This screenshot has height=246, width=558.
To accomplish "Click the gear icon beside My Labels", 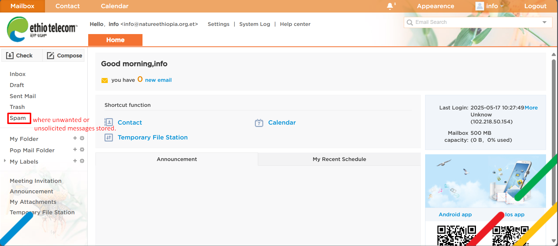I will (x=82, y=161).
